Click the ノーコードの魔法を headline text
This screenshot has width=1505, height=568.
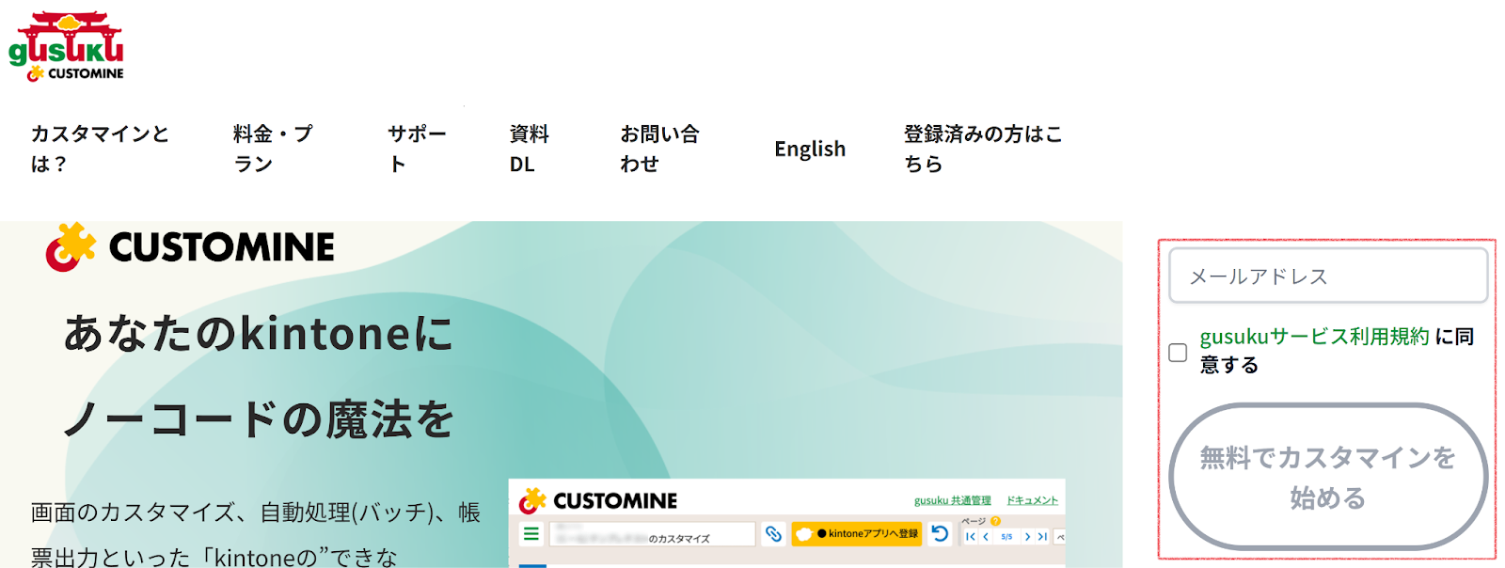(x=259, y=419)
